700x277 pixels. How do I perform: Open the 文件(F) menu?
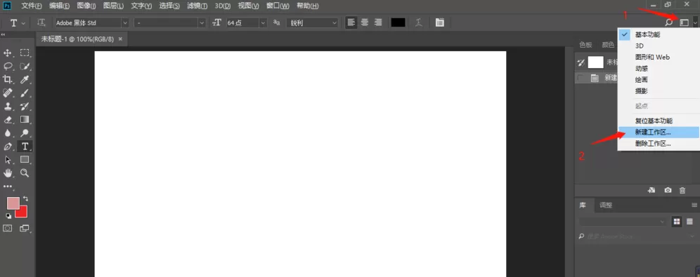(x=32, y=6)
